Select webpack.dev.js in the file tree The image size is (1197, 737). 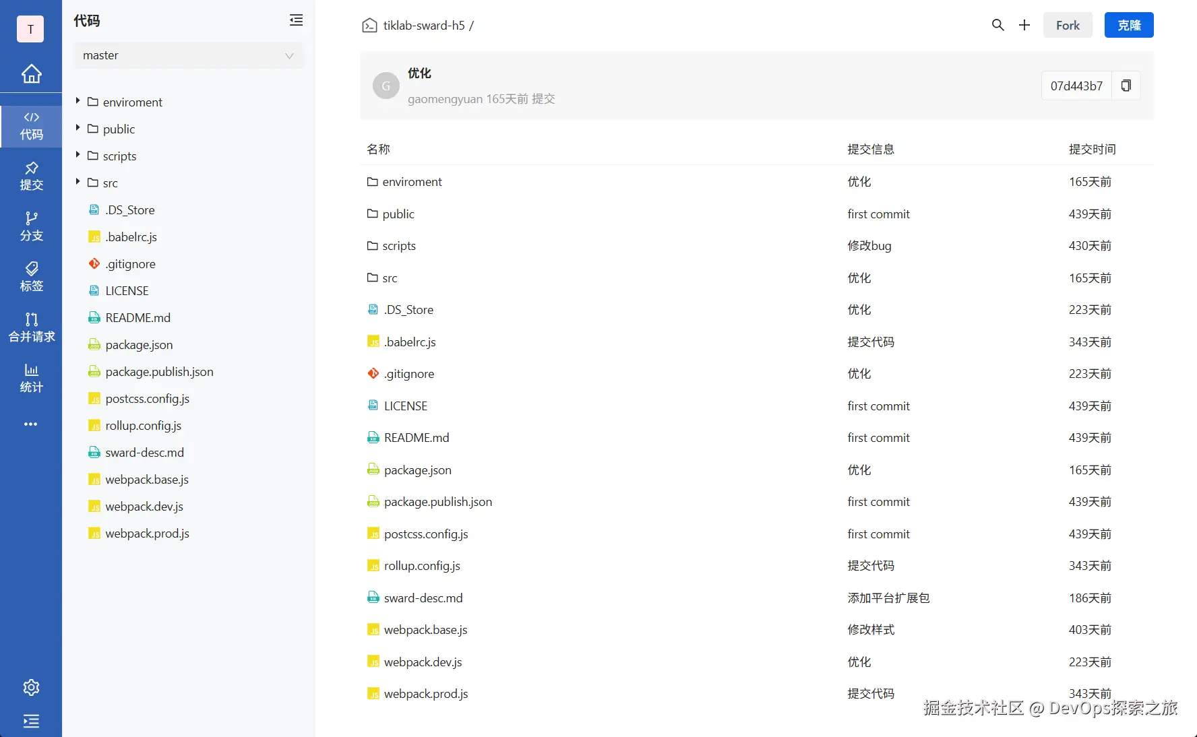click(144, 507)
